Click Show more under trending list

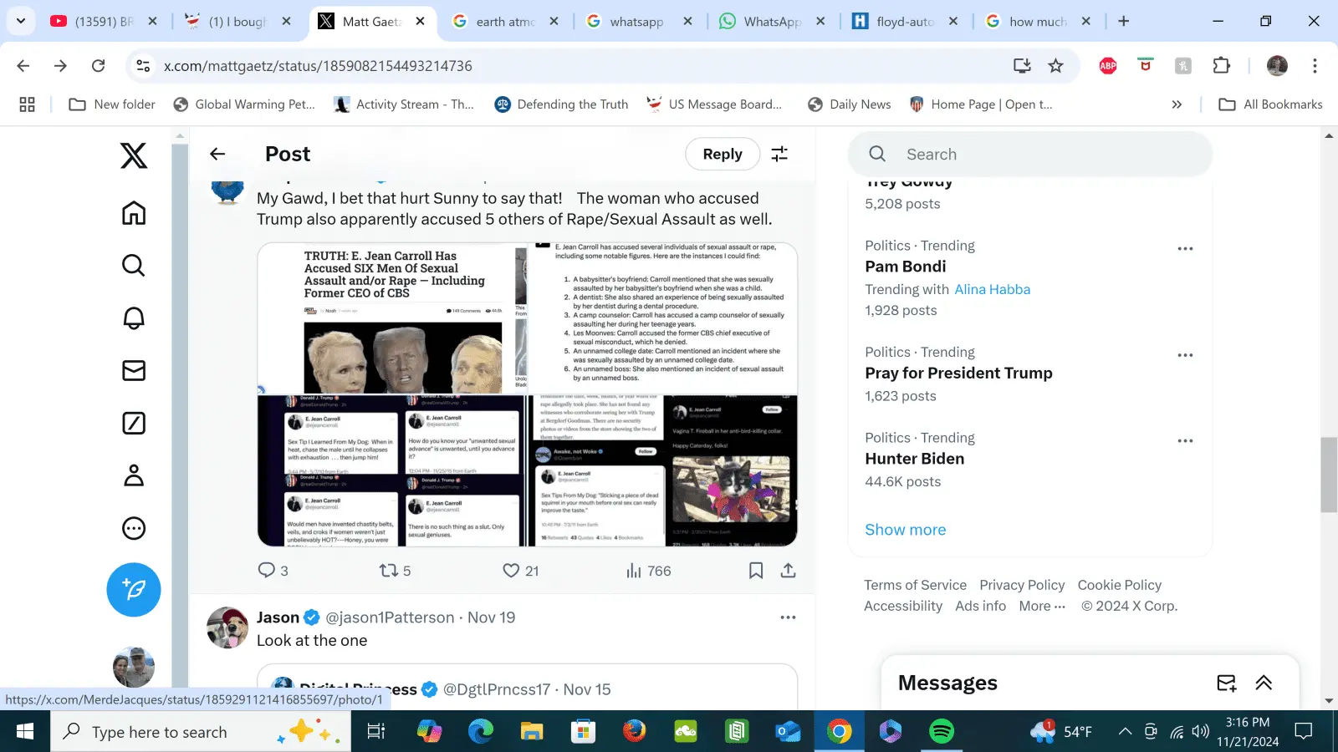click(x=905, y=530)
